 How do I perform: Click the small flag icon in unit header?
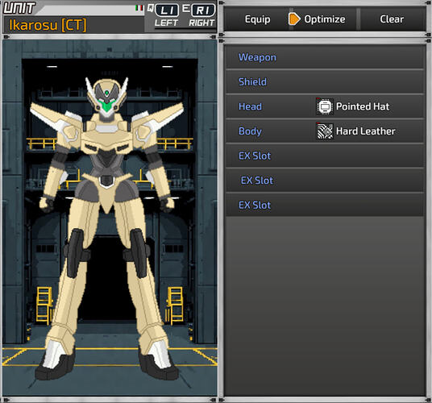pos(139,8)
